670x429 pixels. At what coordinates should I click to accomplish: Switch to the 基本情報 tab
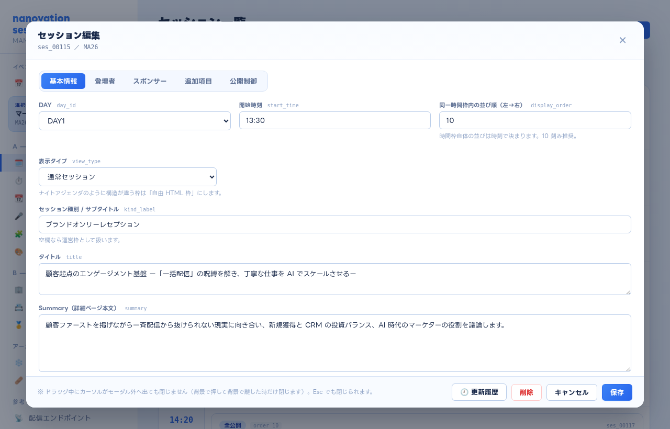point(63,81)
